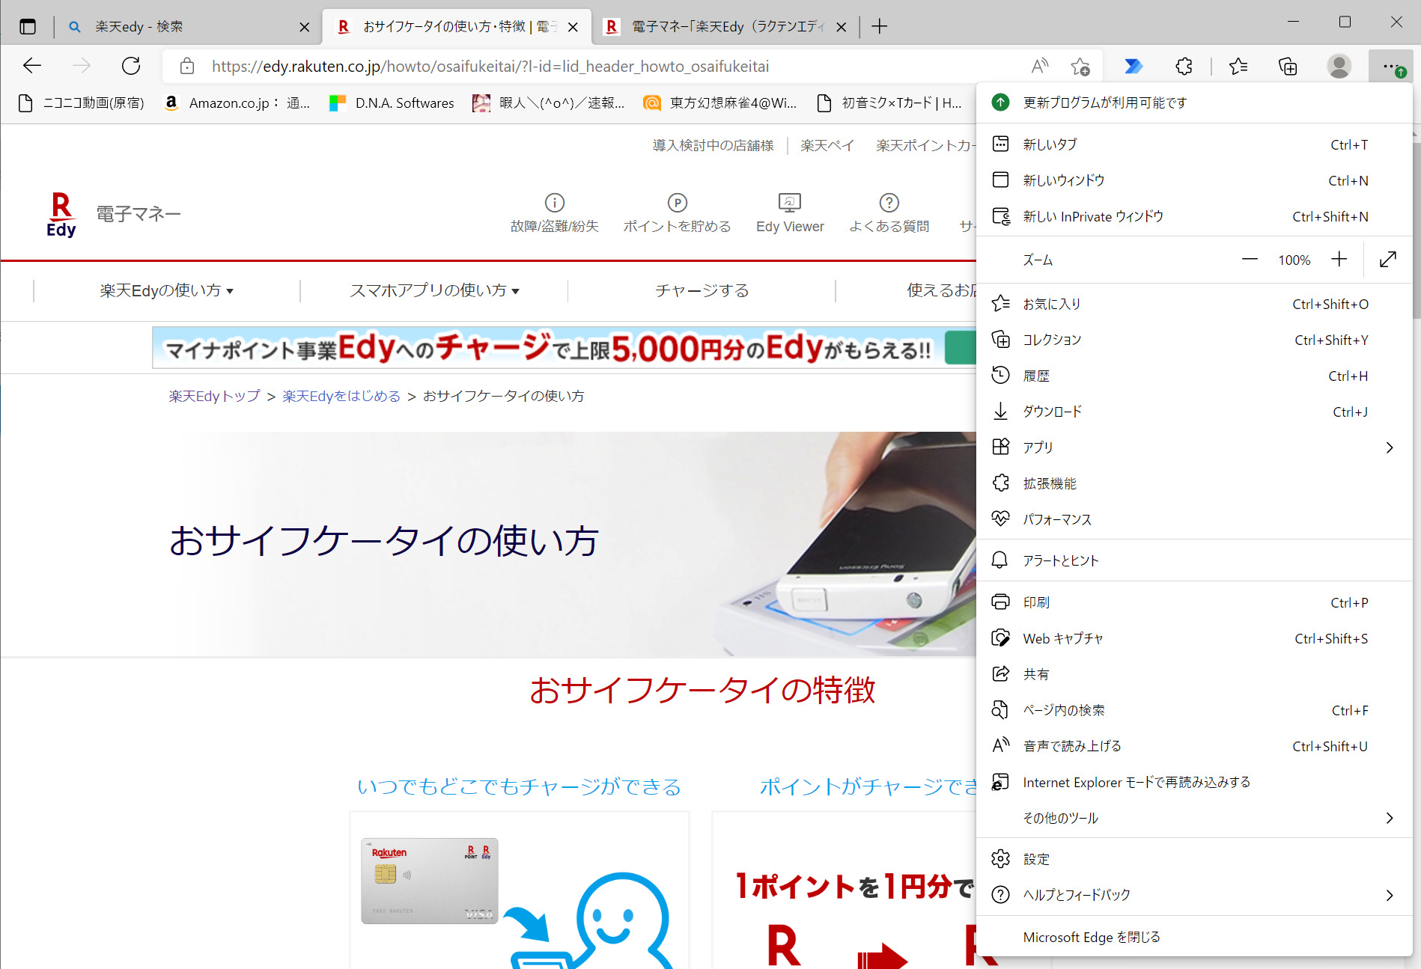Open the 楽天ペイ header link
Viewport: 1421px width, 969px height.
[x=827, y=145]
